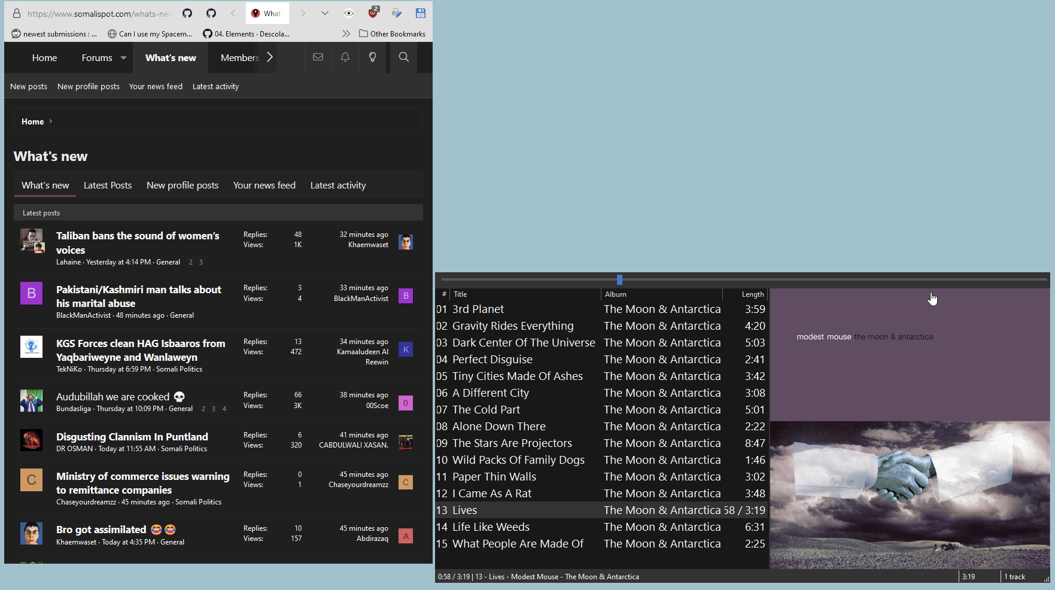Click the 00Scoe last-poster avatar
The height and width of the screenshot is (590, 1055).
(x=406, y=403)
